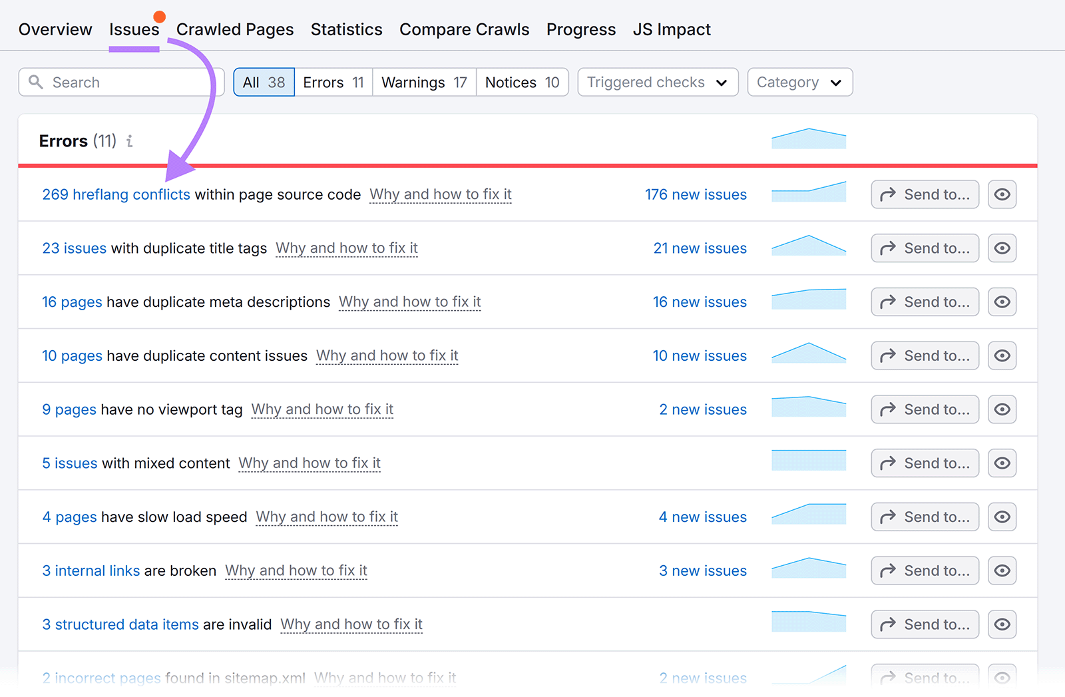Switch to the Compare Crawls tab

464,29
